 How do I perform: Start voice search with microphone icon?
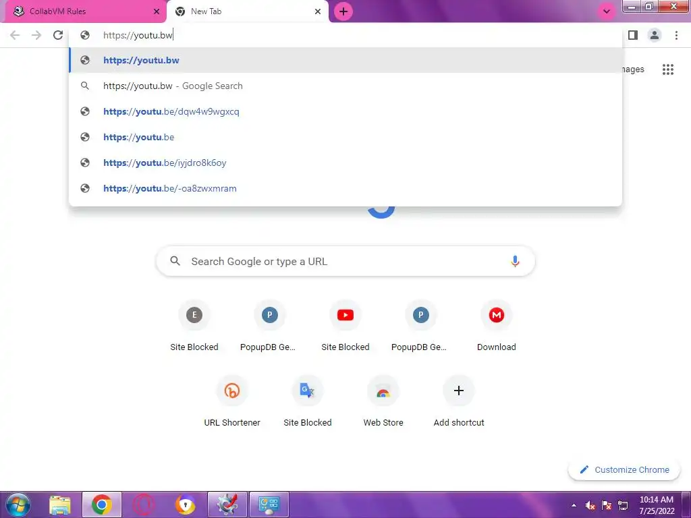pos(515,261)
